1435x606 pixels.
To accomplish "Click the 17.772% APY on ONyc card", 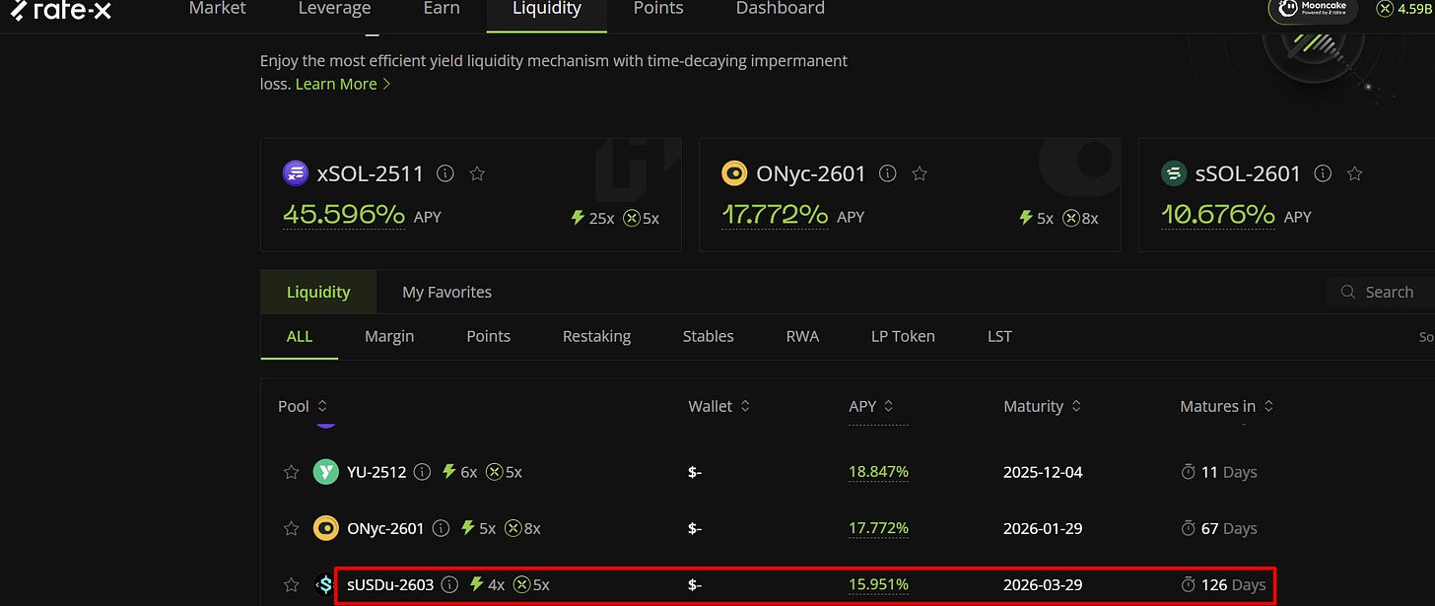I will click(x=775, y=215).
